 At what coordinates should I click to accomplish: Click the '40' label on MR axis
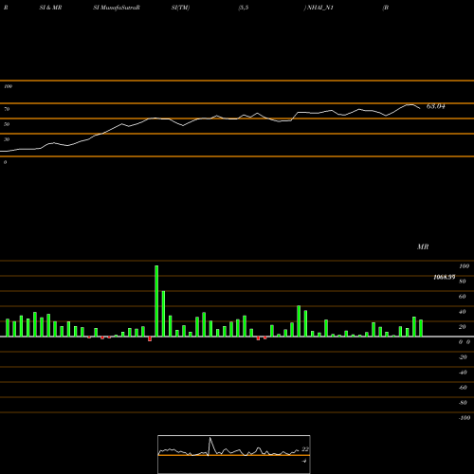[463, 312]
